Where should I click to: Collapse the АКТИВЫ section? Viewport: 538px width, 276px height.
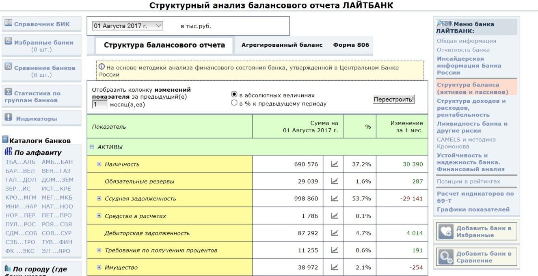point(93,147)
